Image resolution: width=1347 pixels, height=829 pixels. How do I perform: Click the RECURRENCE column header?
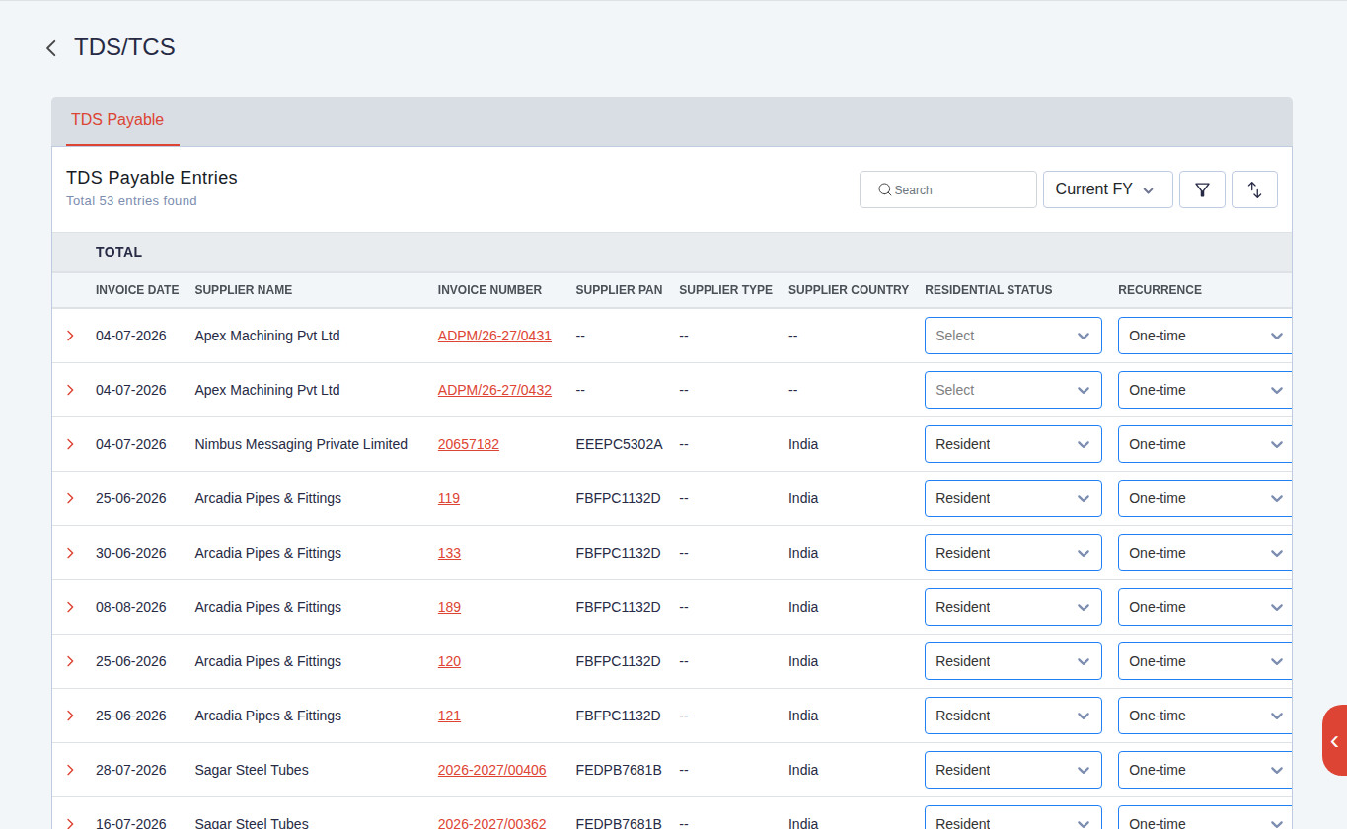(x=1160, y=290)
